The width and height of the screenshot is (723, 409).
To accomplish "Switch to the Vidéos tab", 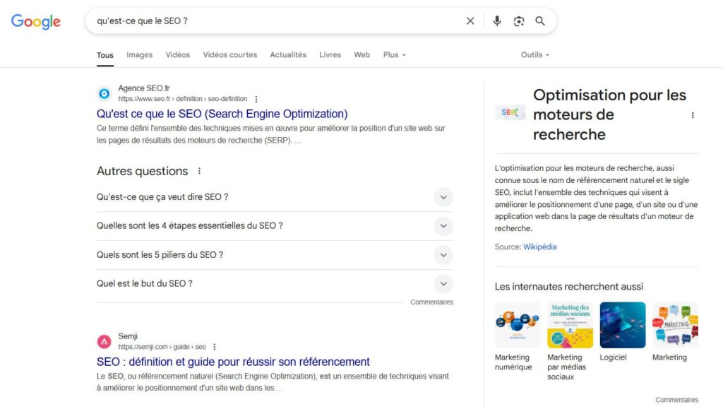I will (177, 55).
